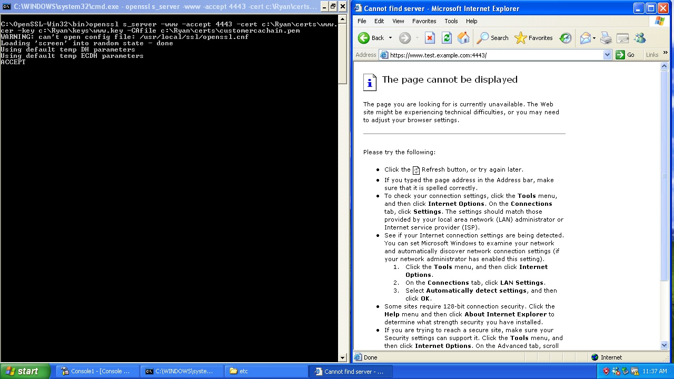
Task: Open the Back button history dropdown
Action: point(390,38)
